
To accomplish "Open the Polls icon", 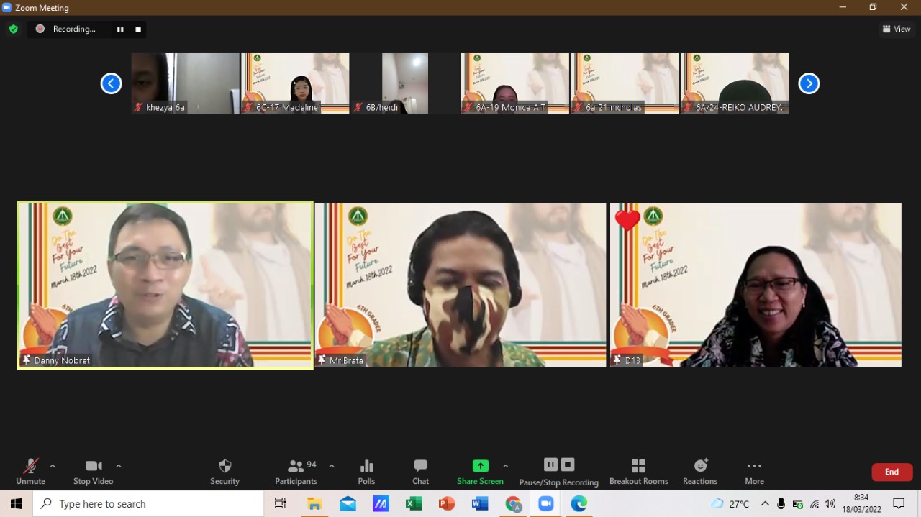I will (x=366, y=471).
